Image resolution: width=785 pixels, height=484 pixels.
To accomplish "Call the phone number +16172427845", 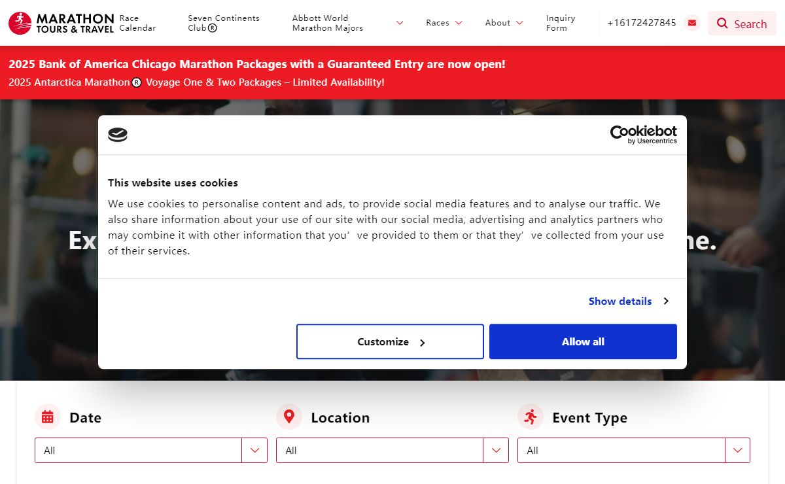I will (642, 23).
